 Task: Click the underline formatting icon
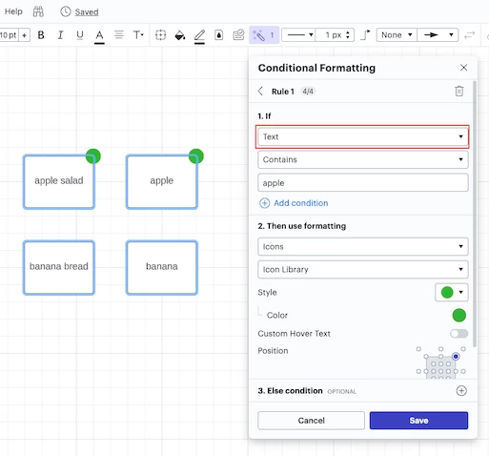click(80, 35)
